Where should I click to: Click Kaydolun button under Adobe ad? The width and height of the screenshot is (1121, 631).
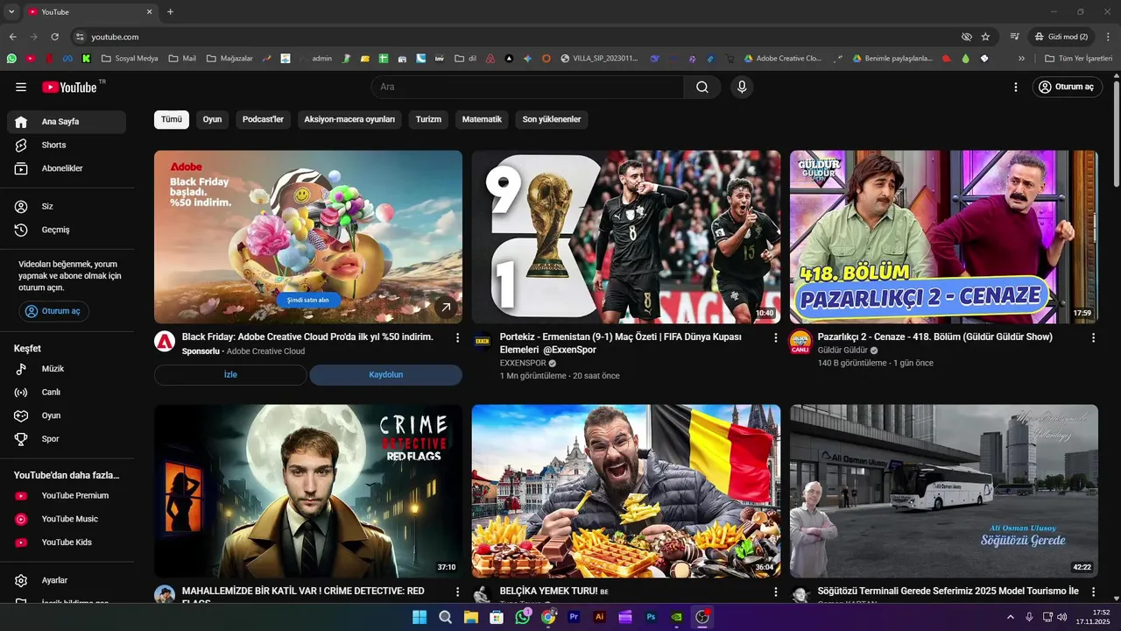point(386,375)
